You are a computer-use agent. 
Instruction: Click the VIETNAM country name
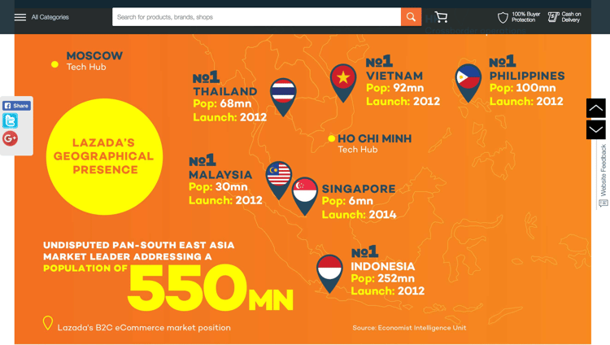click(394, 76)
